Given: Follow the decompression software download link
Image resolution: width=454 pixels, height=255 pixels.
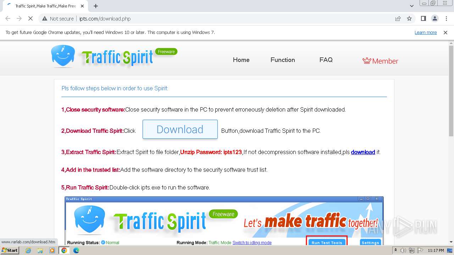Looking at the screenshot, I should [363, 152].
